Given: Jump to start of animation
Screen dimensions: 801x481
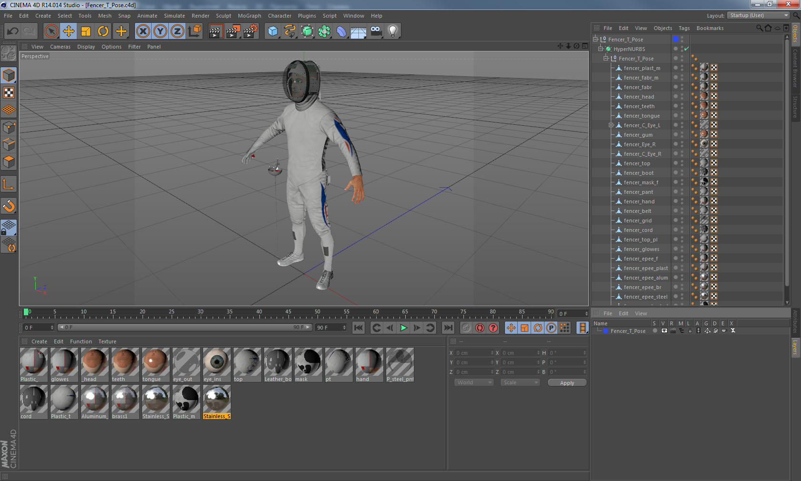Looking at the screenshot, I should point(359,328).
